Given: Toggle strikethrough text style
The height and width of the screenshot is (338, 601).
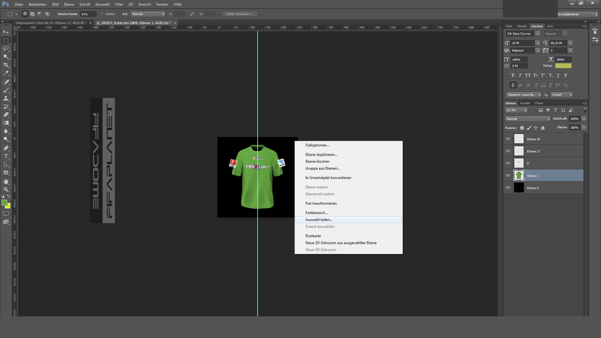Looking at the screenshot, I should click(566, 75).
